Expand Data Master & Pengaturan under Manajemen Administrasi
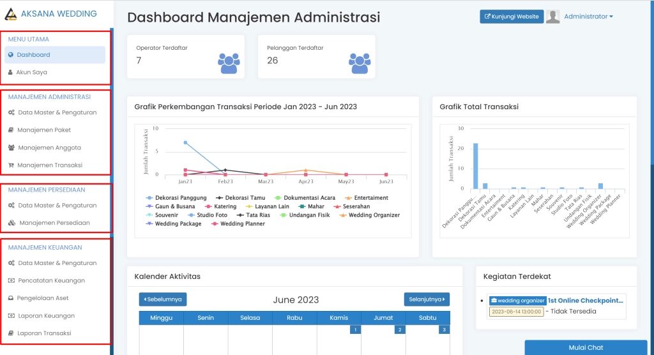Viewport: 654px width, 355px height. click(x=57, y=112)
